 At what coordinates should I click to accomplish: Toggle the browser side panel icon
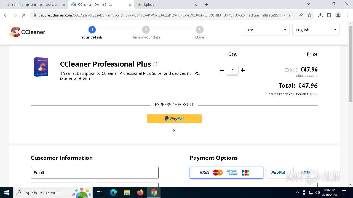click(x=329, y=15)
